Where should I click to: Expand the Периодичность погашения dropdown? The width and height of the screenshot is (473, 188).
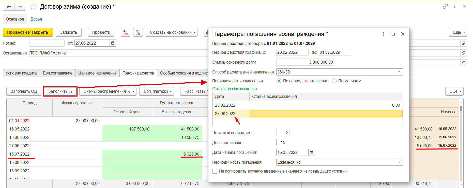pyautogui.click(x=399, y=162)
